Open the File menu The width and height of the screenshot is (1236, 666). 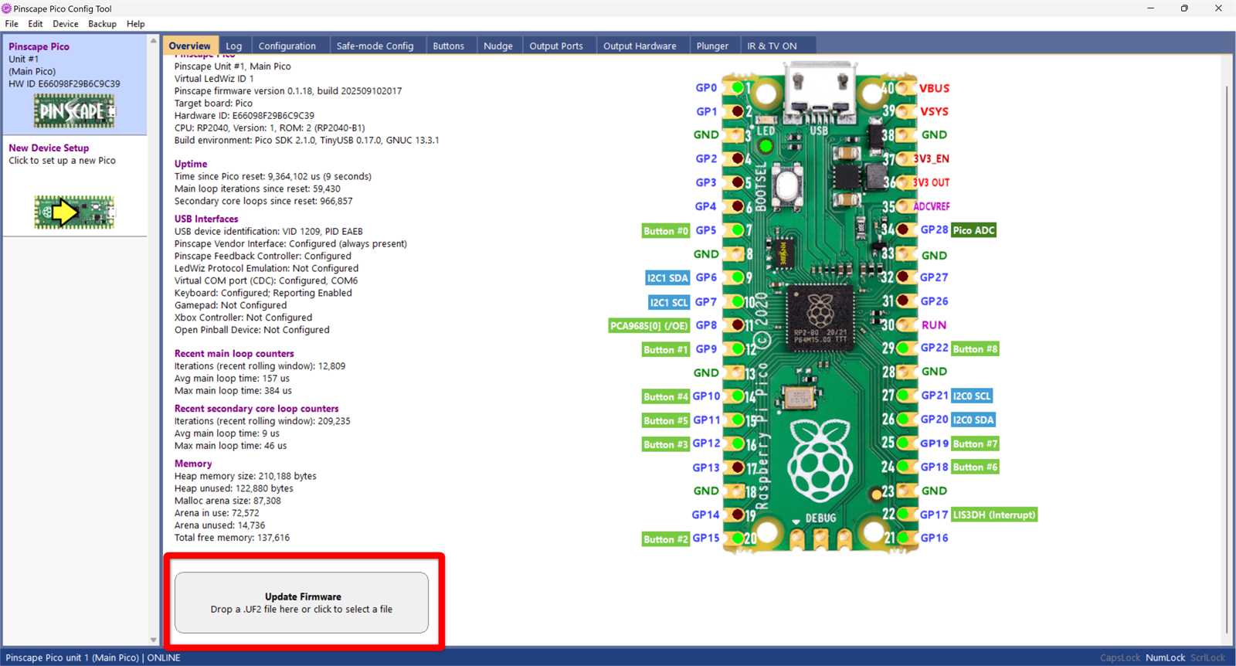click(x=12, y=24)
